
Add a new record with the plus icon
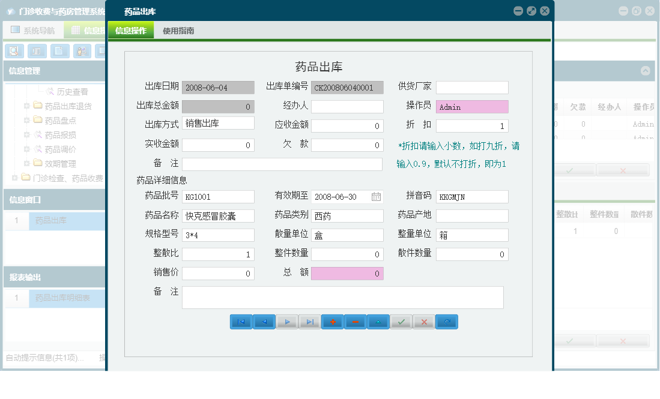click(x=332, y=322)
